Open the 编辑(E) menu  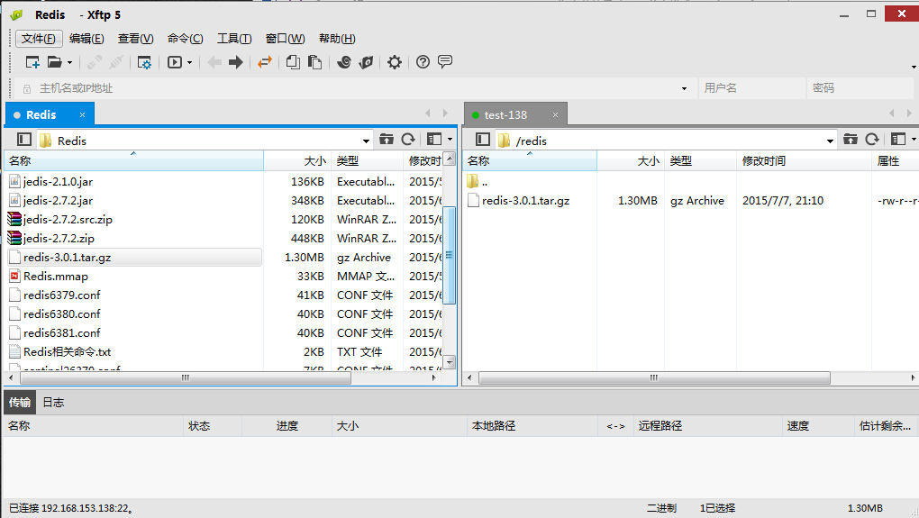pyautogui.click(x=86, y=39)
